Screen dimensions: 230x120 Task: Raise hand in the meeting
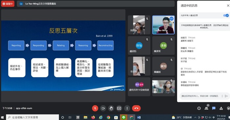[x=111, y=108]
